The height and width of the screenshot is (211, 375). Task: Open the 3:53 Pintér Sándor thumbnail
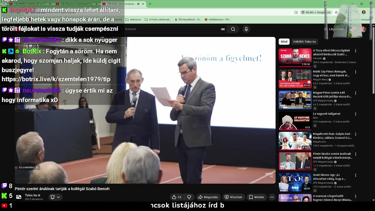[295, 161]
